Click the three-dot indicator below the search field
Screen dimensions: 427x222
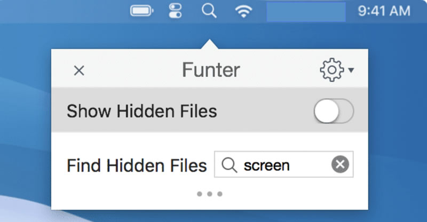210,194
